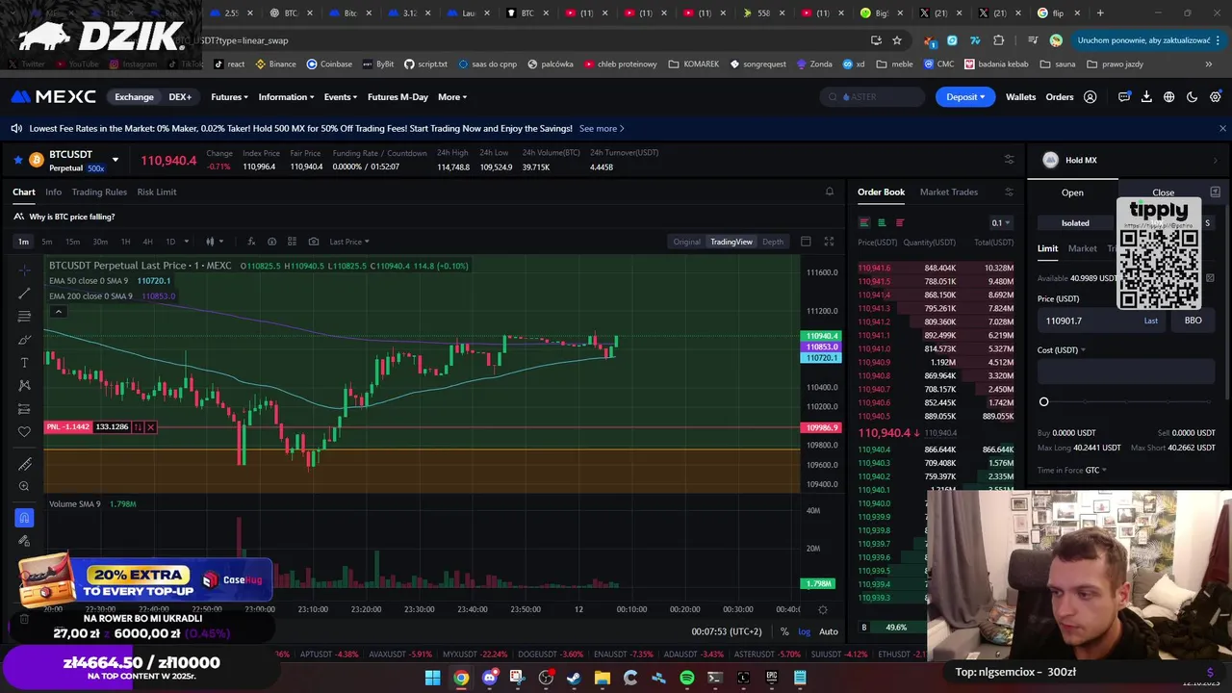
Task: Open the Wallets link
Action: 1020,97
